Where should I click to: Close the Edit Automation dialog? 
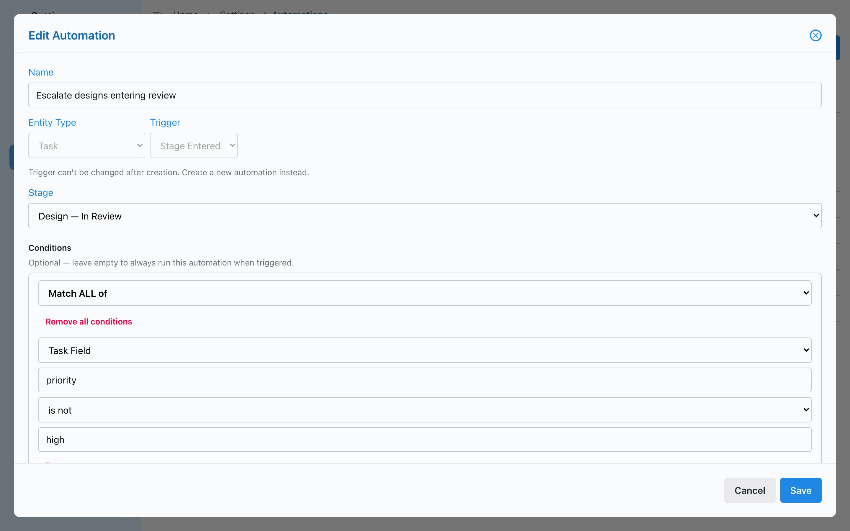[x=815, y=35]
